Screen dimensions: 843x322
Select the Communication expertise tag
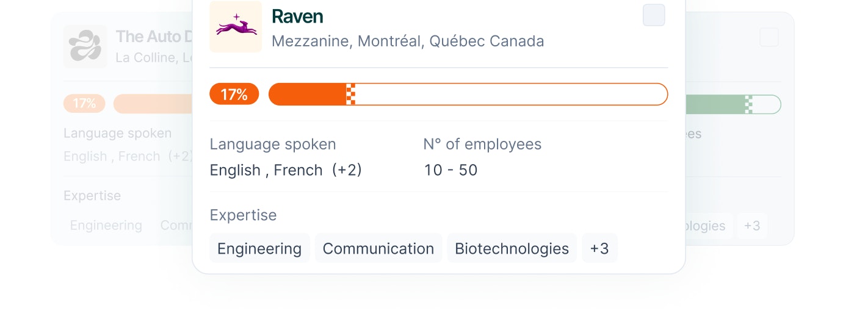tap(378, 248)
